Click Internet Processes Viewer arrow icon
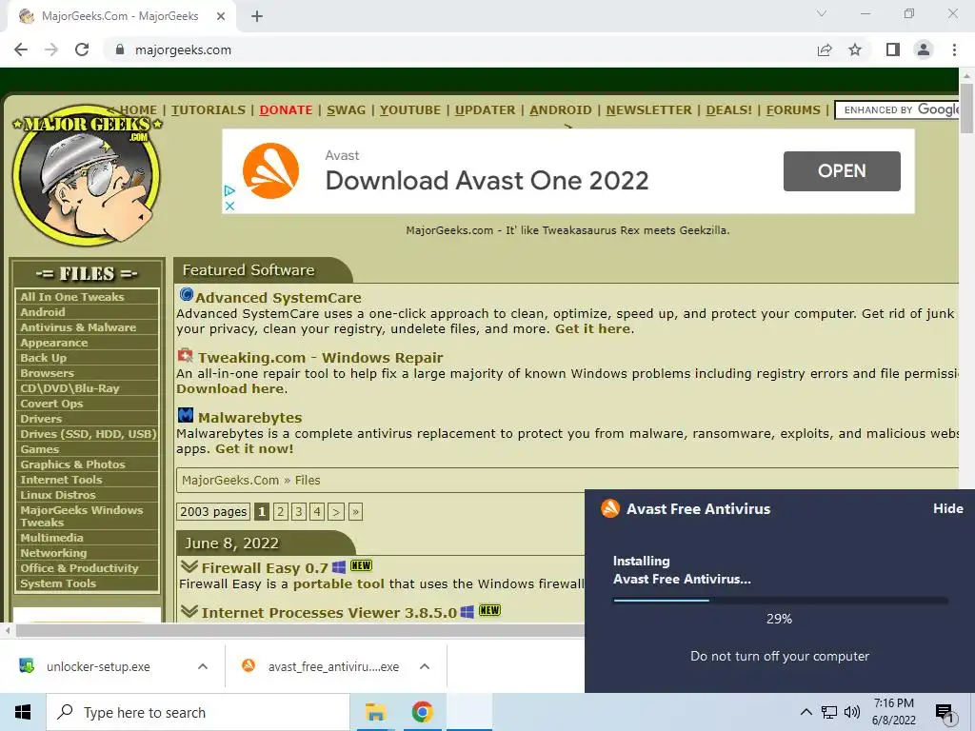 189,611
